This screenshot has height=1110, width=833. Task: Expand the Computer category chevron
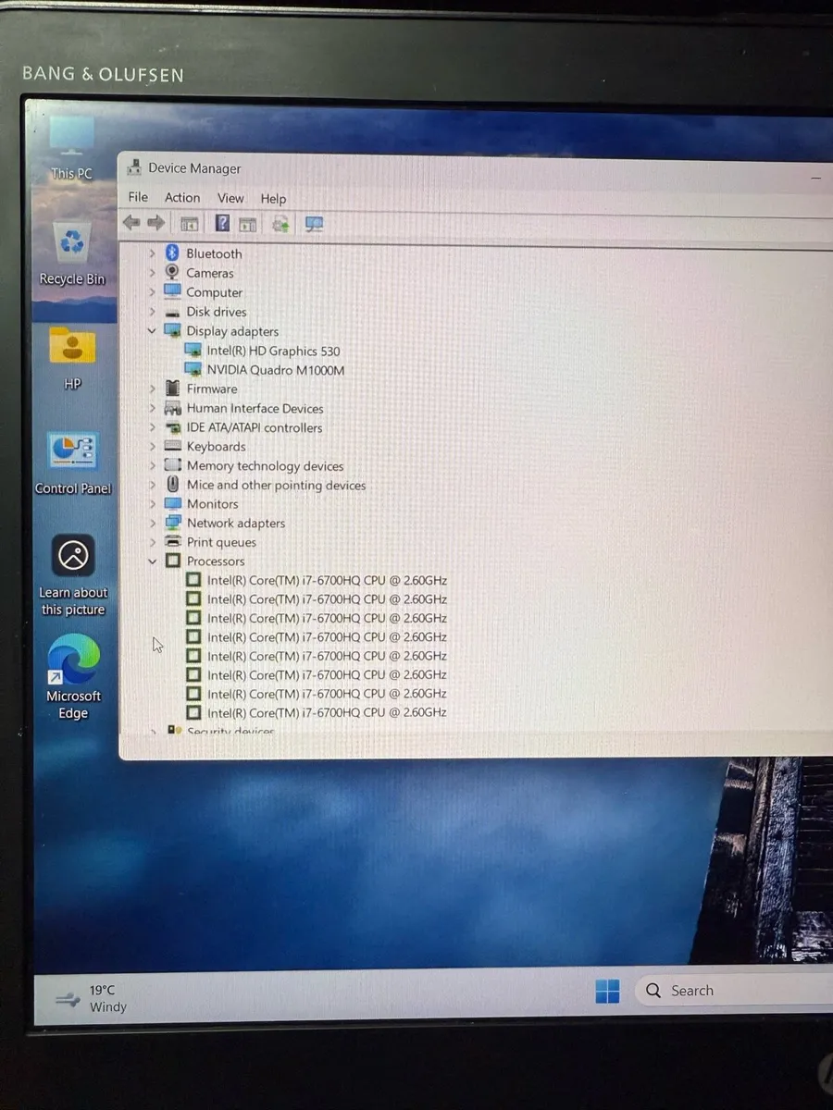point(153,292)
